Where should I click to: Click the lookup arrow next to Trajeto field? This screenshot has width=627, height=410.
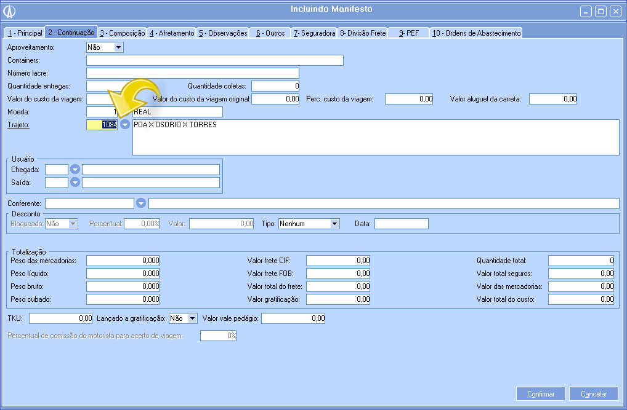click(x=125, y=125)
